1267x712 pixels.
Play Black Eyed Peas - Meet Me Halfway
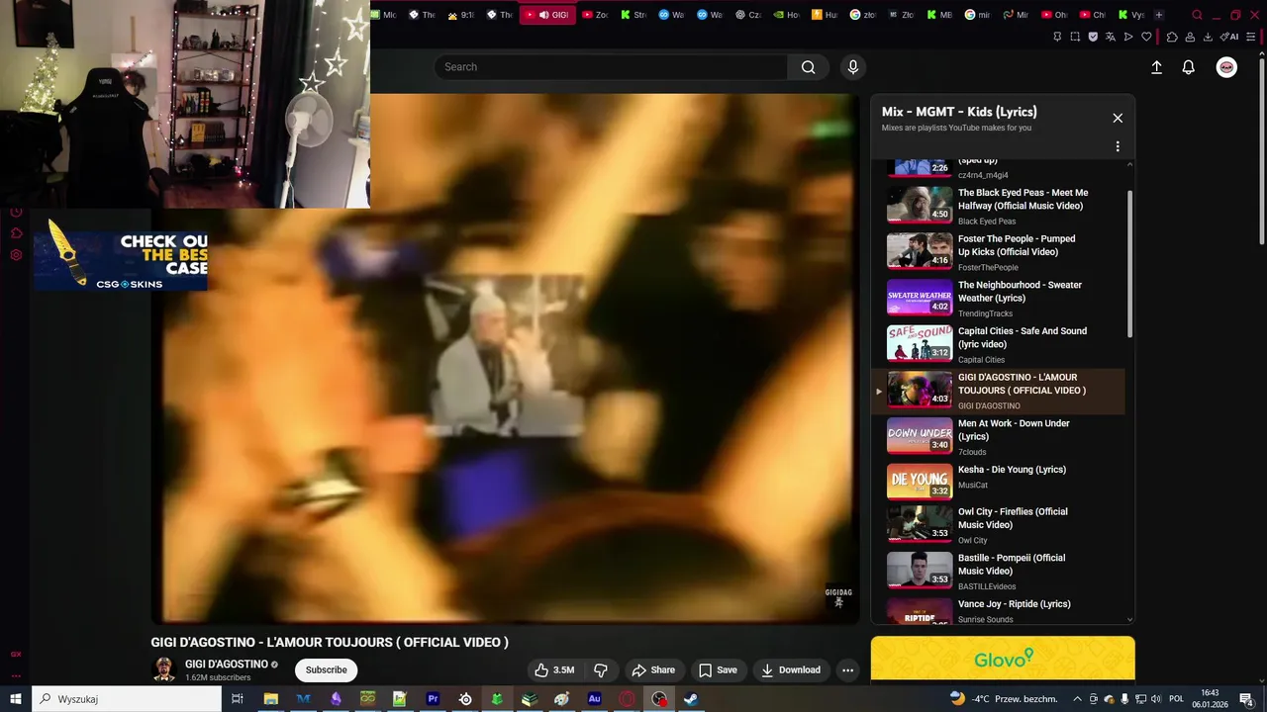1000,206
